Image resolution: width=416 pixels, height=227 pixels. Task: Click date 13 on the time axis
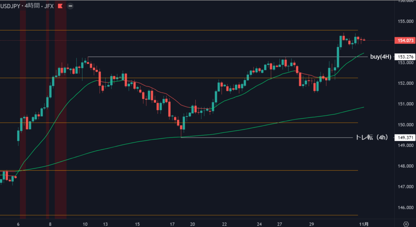105,224
